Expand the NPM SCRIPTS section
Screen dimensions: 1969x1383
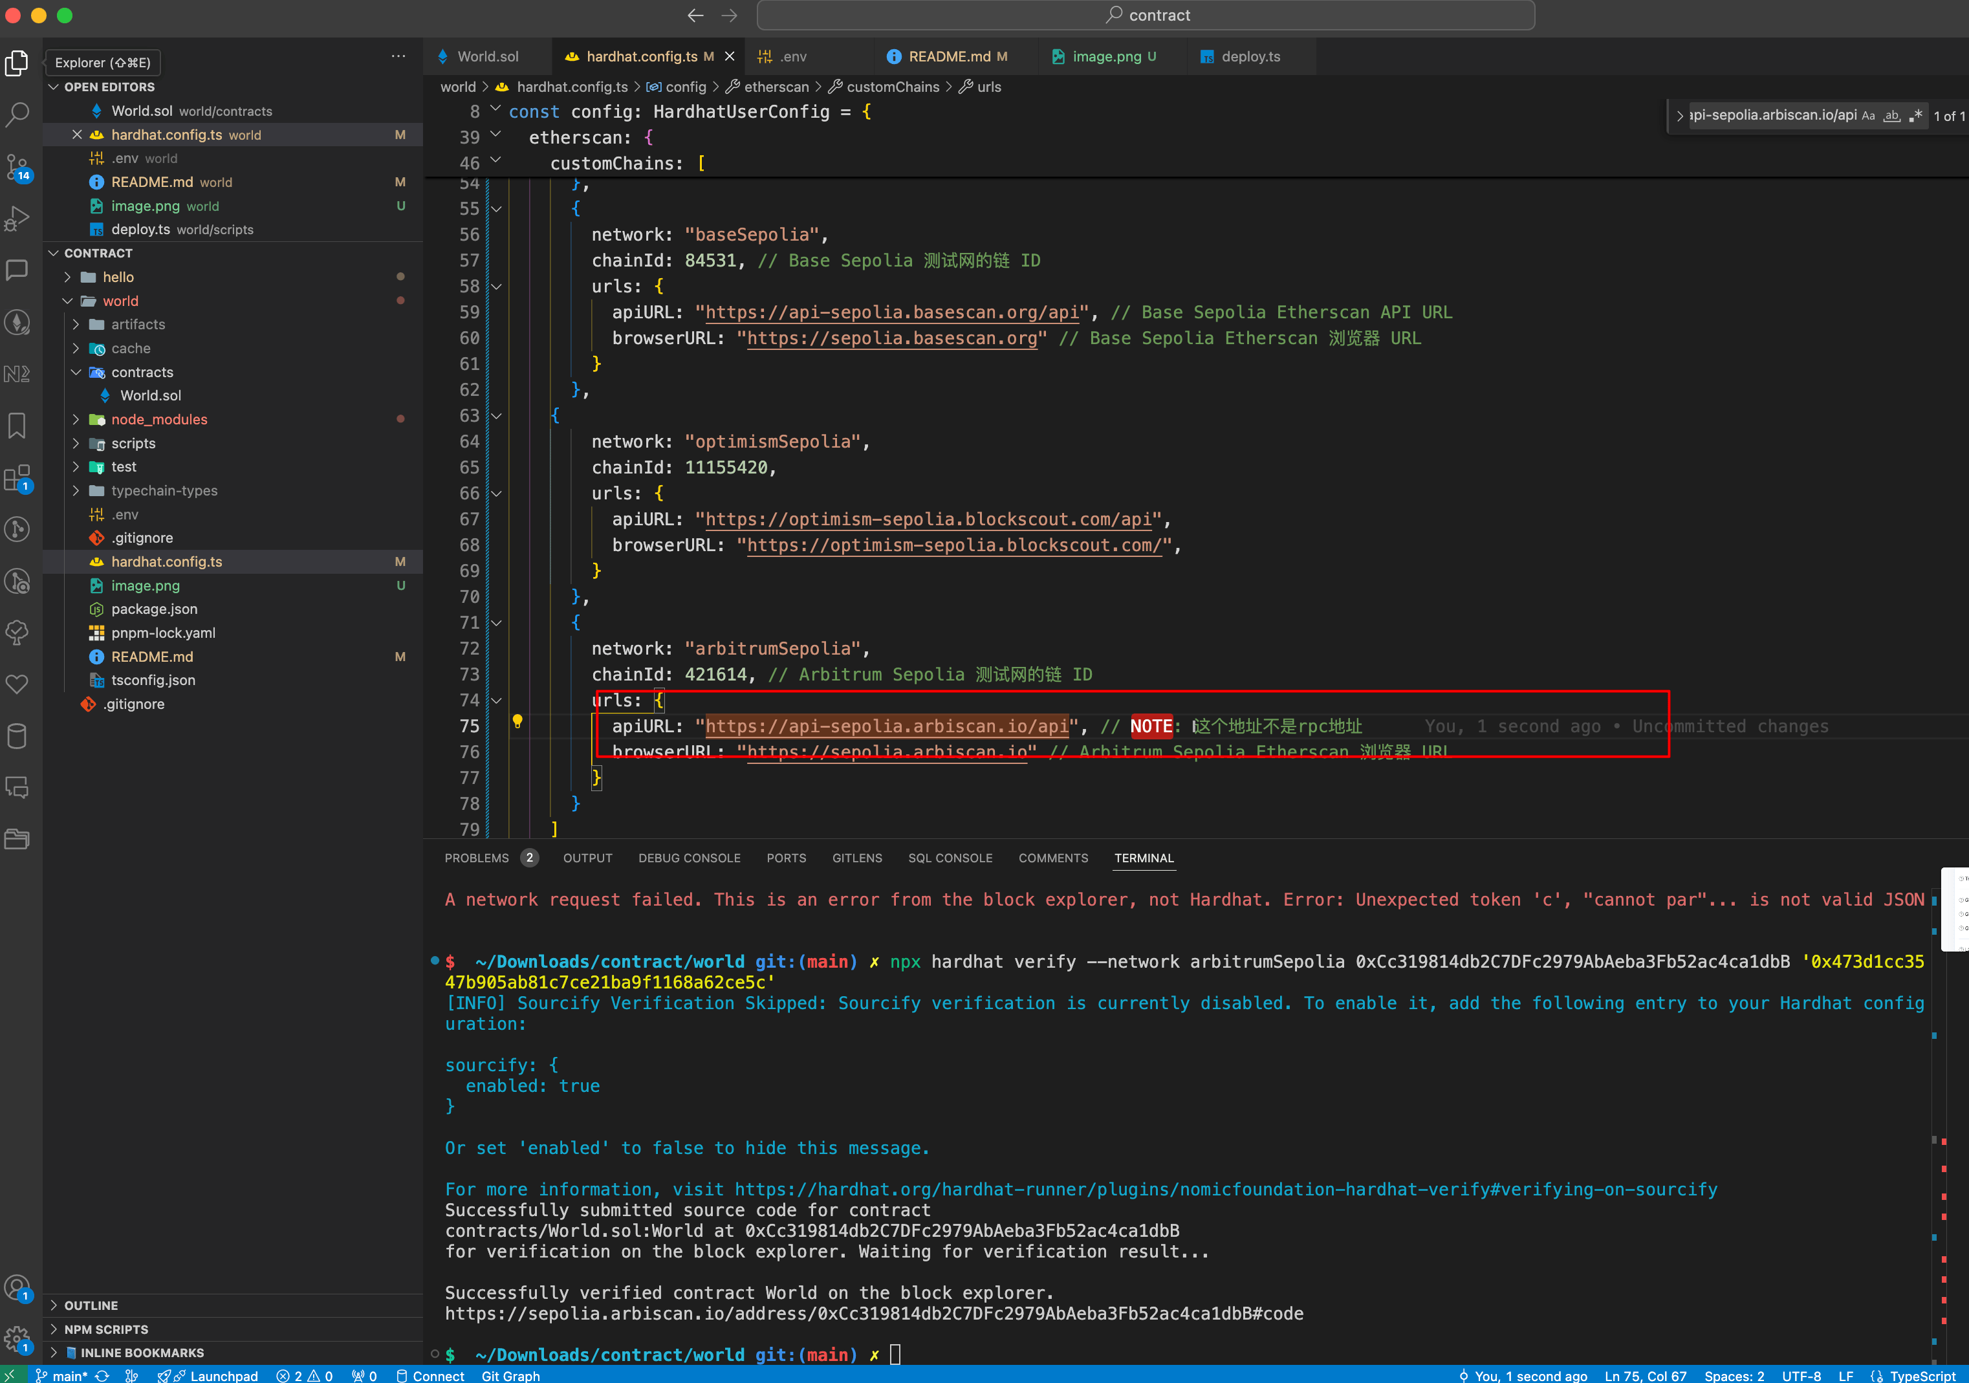tap(54, 1329)
